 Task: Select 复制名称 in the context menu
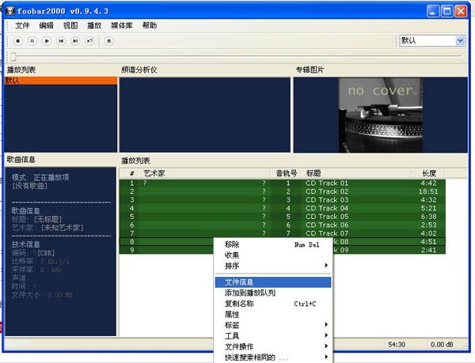pyautogui.click(x=273, y=304)
